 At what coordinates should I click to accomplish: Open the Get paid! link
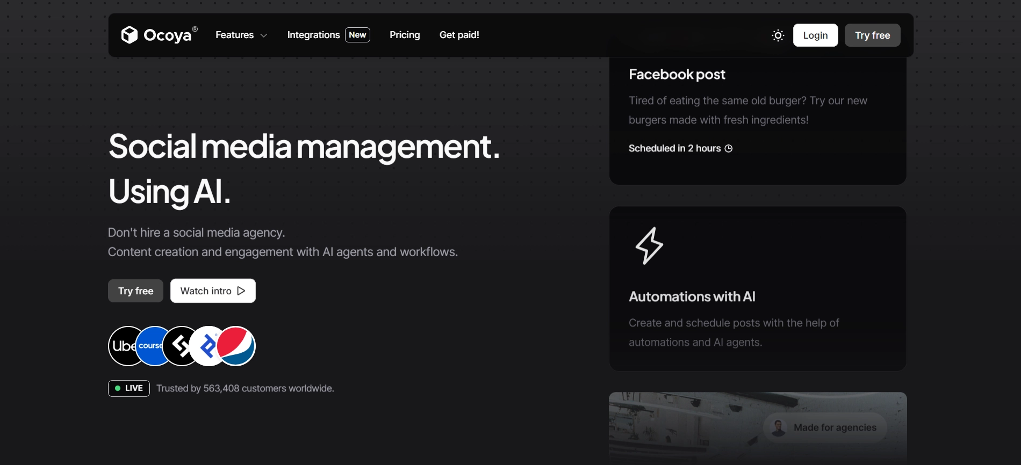[459, 35]
